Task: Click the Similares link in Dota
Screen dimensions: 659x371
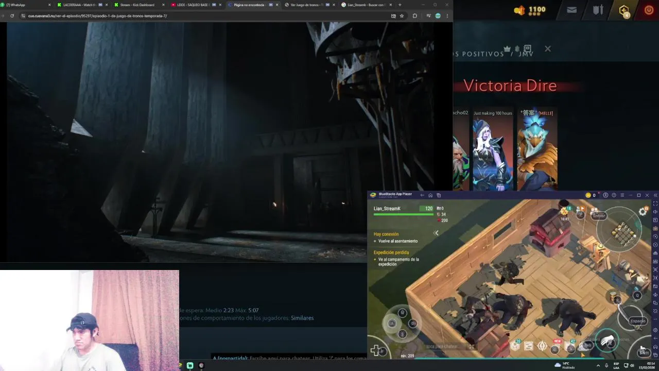Action: [x=302, y=318]
